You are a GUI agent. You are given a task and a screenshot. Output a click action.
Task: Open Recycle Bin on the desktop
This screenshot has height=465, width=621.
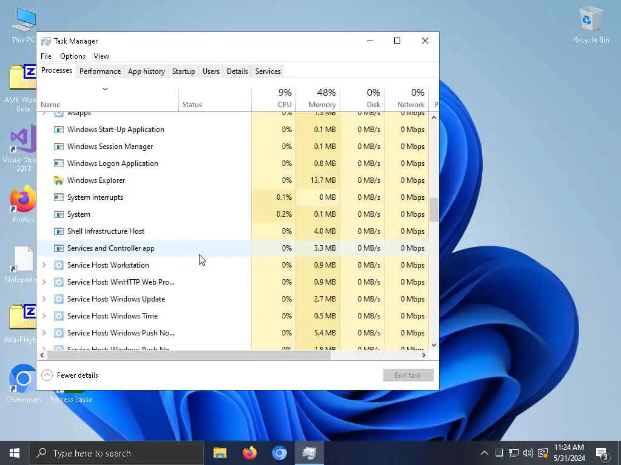point(591,25)
